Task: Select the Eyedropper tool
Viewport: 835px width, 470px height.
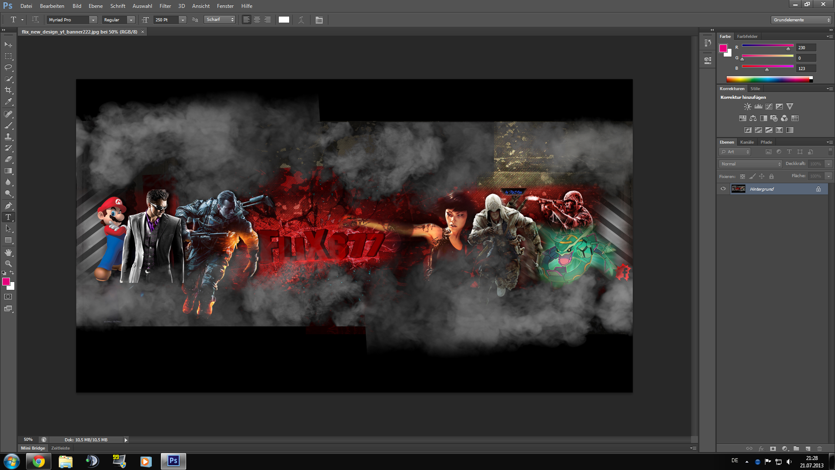Action: click(x=8, y=102)
